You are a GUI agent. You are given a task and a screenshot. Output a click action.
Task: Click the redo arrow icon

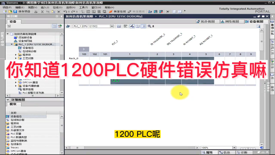point(73,12)
